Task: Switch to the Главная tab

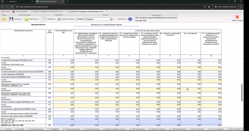Action: (x=6, y=11)
